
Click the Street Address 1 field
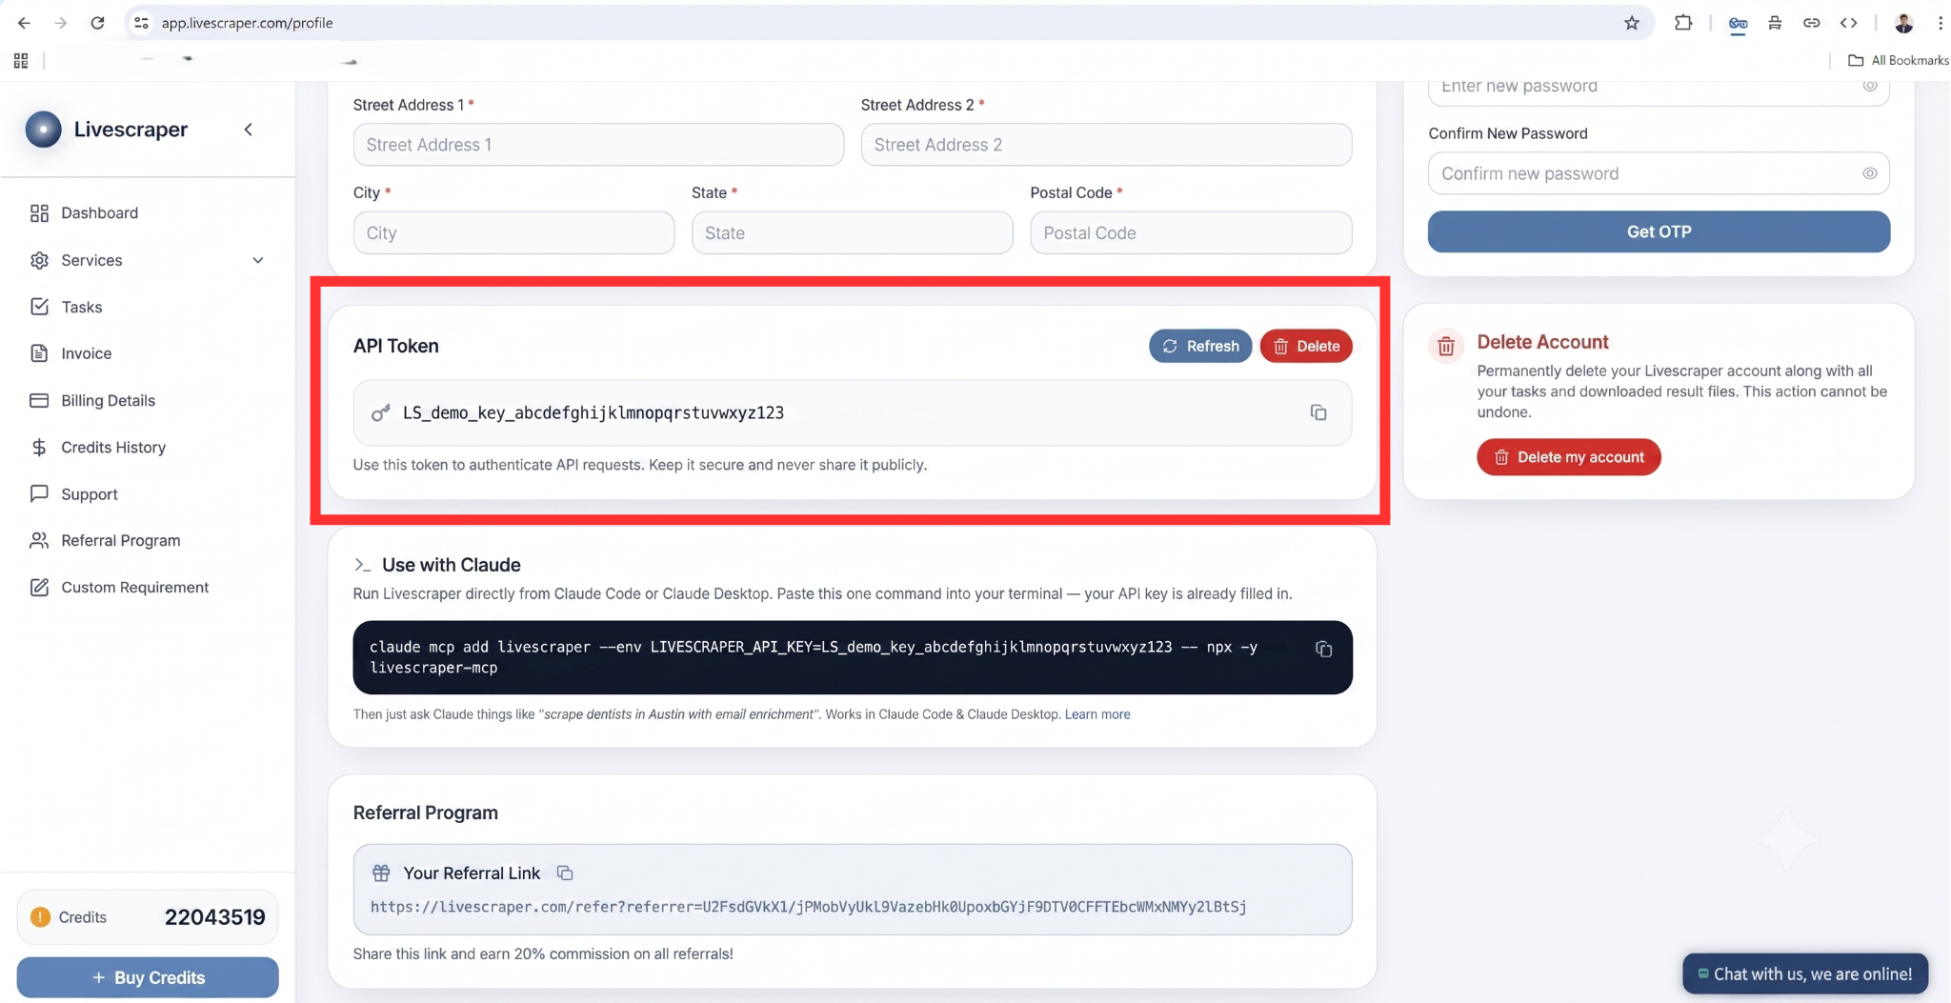coord(598,145)
